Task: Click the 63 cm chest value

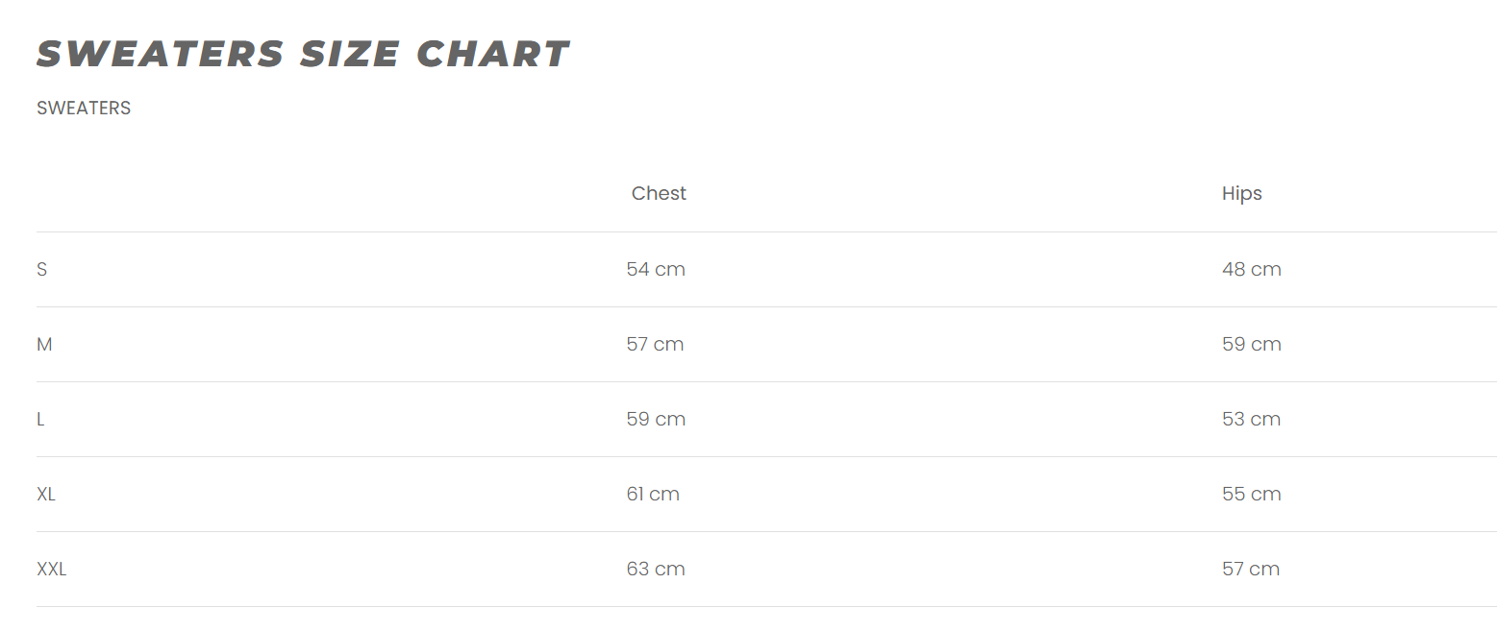Action: point(656,570)
